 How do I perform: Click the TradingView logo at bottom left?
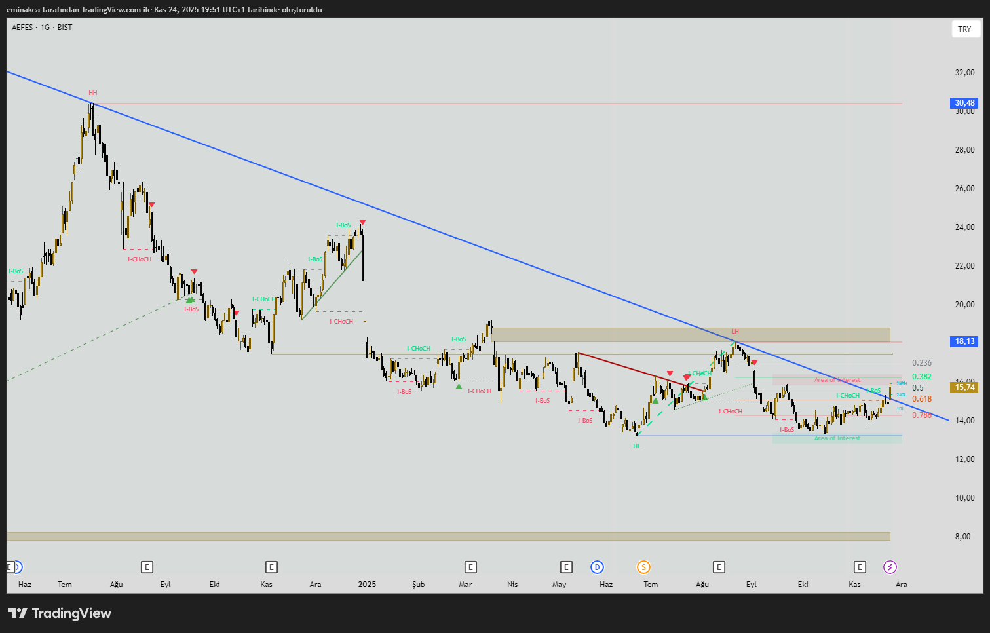(60, 613)
